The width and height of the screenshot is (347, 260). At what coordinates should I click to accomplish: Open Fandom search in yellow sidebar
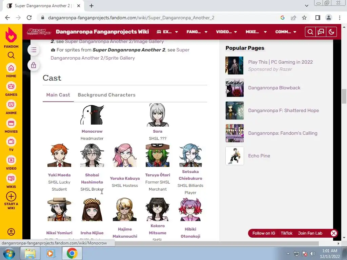point(11,55)
